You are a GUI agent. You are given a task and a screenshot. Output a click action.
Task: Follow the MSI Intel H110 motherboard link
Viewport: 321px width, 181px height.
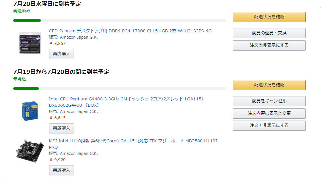pos(133,141)
